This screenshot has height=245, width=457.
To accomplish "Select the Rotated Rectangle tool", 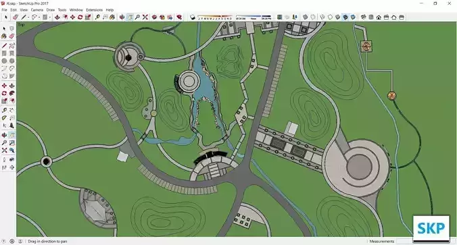I will point(11,53).
